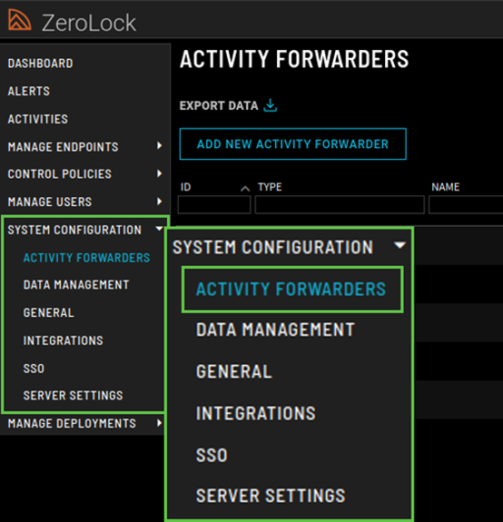This screenshot has width=503, height=522.
Task: Collapse System Configuration in the sidebar
Action: [x=160, y=229]
